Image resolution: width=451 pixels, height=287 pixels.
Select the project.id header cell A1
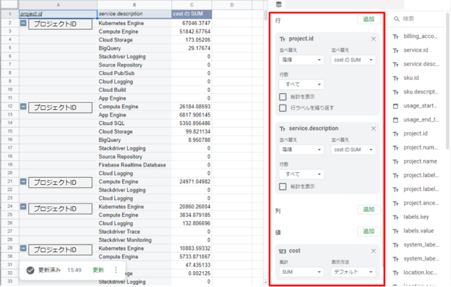[58, 14]
